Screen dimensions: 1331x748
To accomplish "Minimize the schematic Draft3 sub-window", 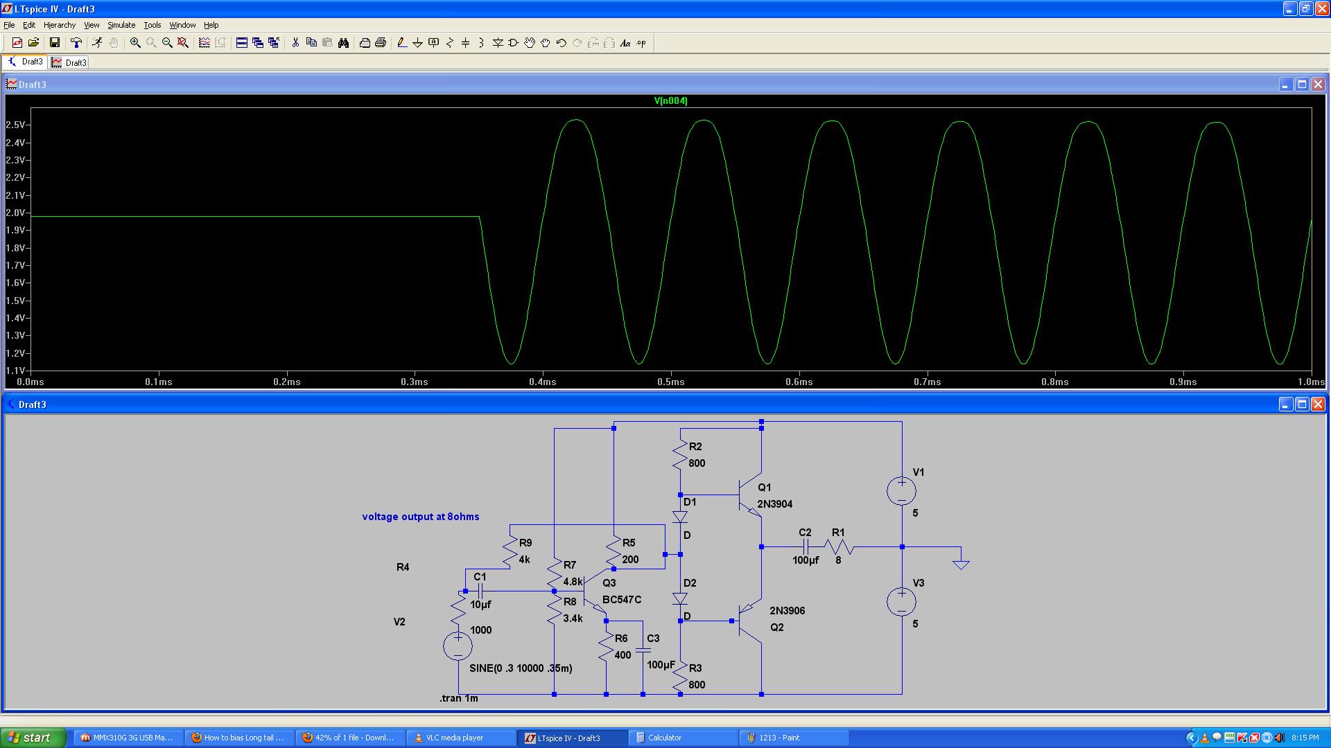I will [x=1286, y=404].
